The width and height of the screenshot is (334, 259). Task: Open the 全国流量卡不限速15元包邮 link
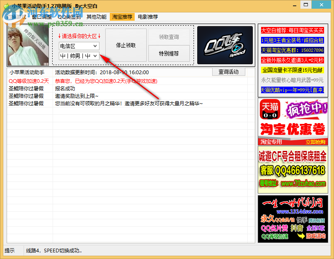[292, 70]
